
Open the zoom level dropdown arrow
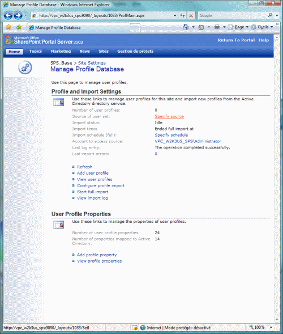click(271, 327)
